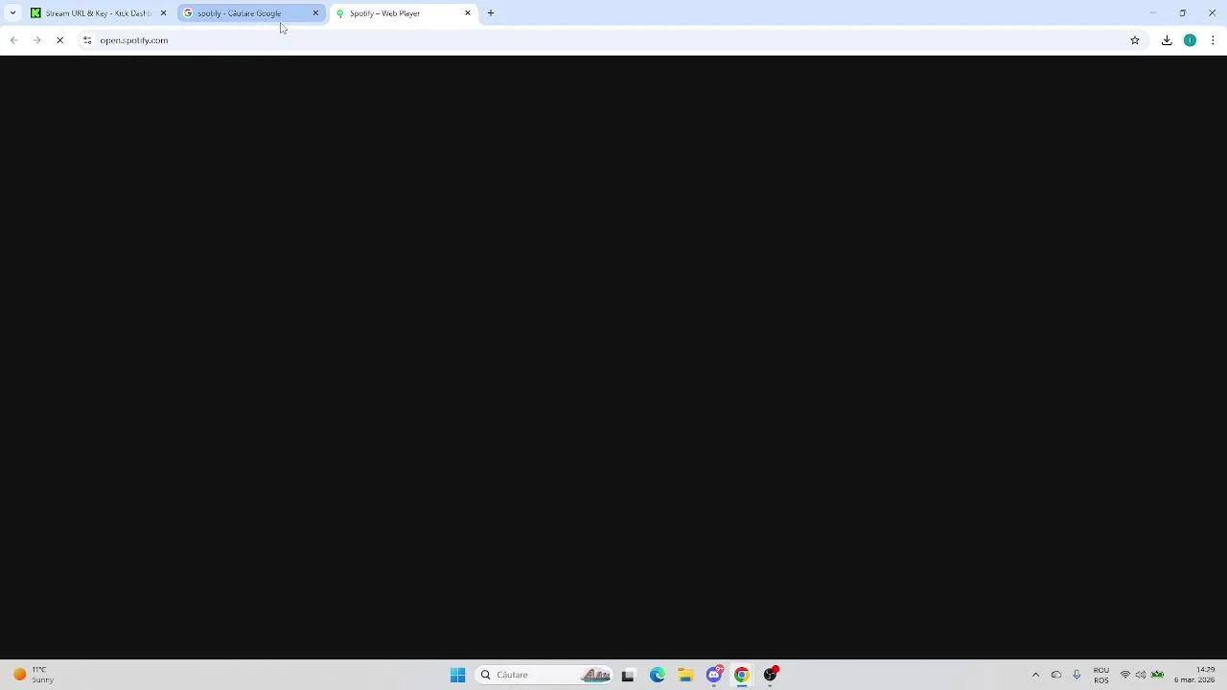Open File Explorer from the taskbar

pos(685,675)
